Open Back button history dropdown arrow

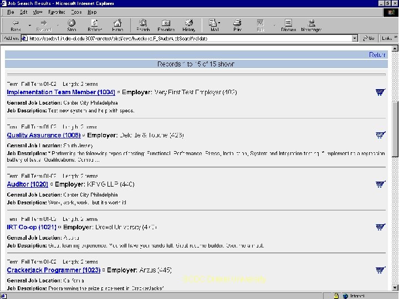point(30,25)
